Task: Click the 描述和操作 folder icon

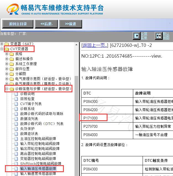Action: tap(12, 59)
